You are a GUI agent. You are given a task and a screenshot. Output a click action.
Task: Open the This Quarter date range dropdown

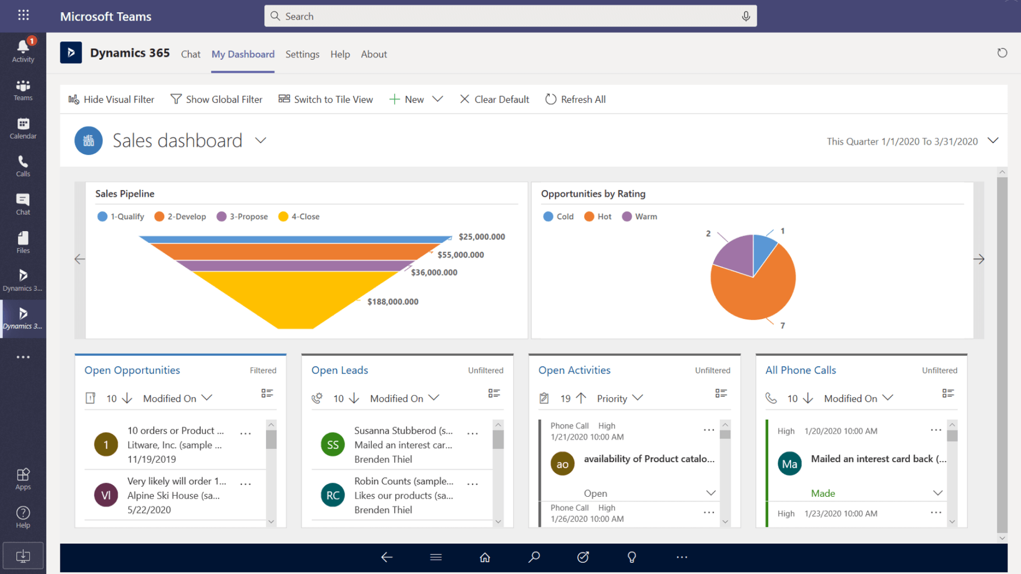pyautogui.click(x=994, y=141)
